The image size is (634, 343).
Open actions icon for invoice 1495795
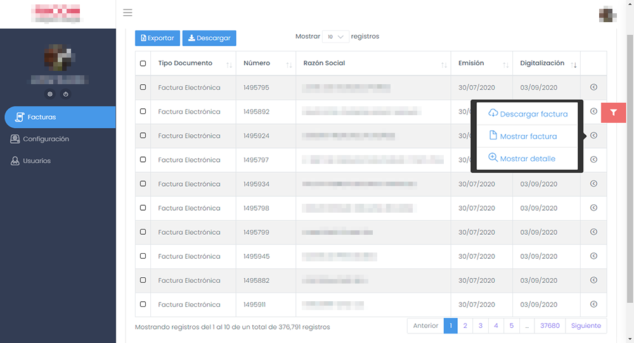[593, 87]
